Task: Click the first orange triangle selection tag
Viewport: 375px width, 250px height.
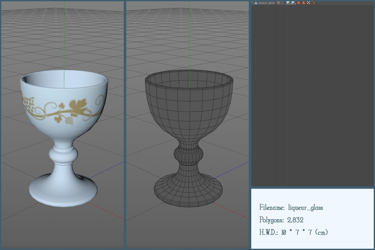Action: [x=298, y=3]
